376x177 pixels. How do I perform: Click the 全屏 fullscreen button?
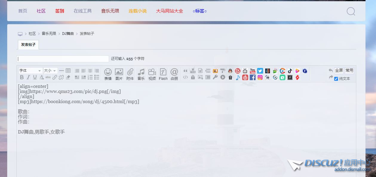point(339,71)
